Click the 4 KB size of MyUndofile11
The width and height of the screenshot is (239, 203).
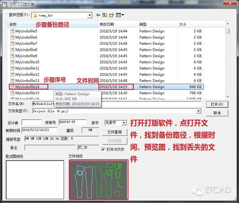click(x=197, y=68)
